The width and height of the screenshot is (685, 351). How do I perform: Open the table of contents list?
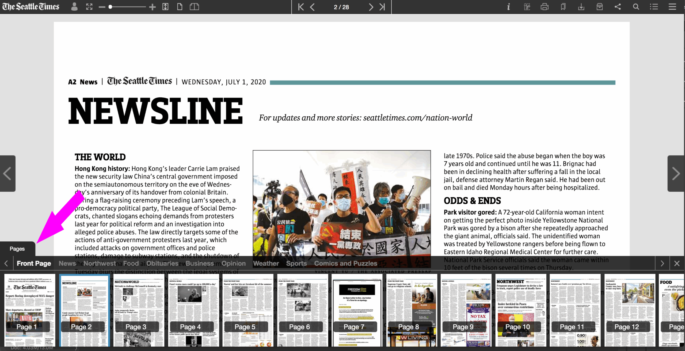654,7
